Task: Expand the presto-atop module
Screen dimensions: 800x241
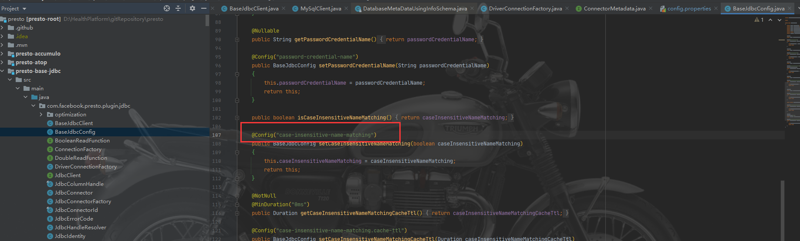Action: tap(3, 63)
